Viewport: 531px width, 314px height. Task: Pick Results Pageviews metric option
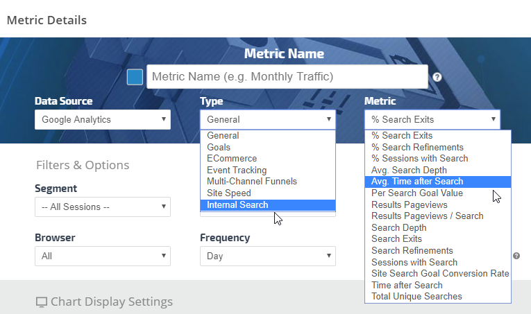click(437, 204)
